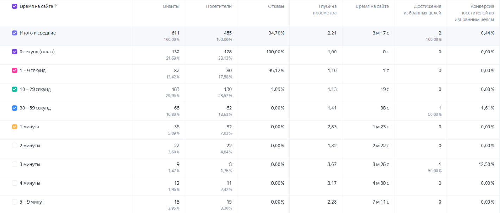This screenshot has height=213, width=500.
Task: Click the Время на сайте metric column header
Action: pos(372,6)
